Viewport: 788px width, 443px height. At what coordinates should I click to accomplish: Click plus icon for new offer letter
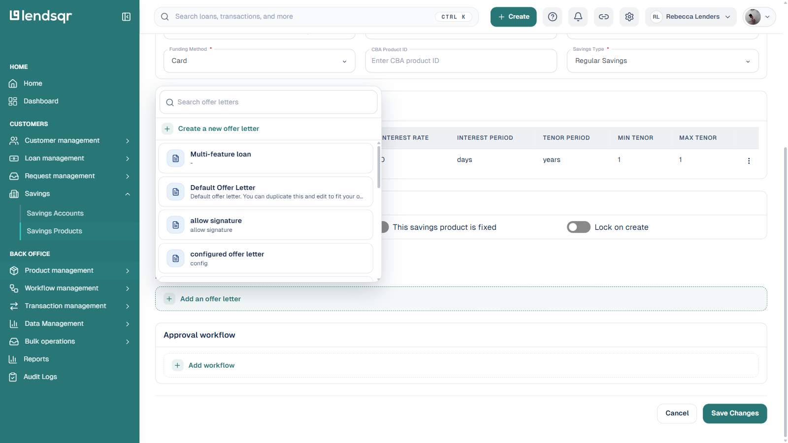[167, 128]
